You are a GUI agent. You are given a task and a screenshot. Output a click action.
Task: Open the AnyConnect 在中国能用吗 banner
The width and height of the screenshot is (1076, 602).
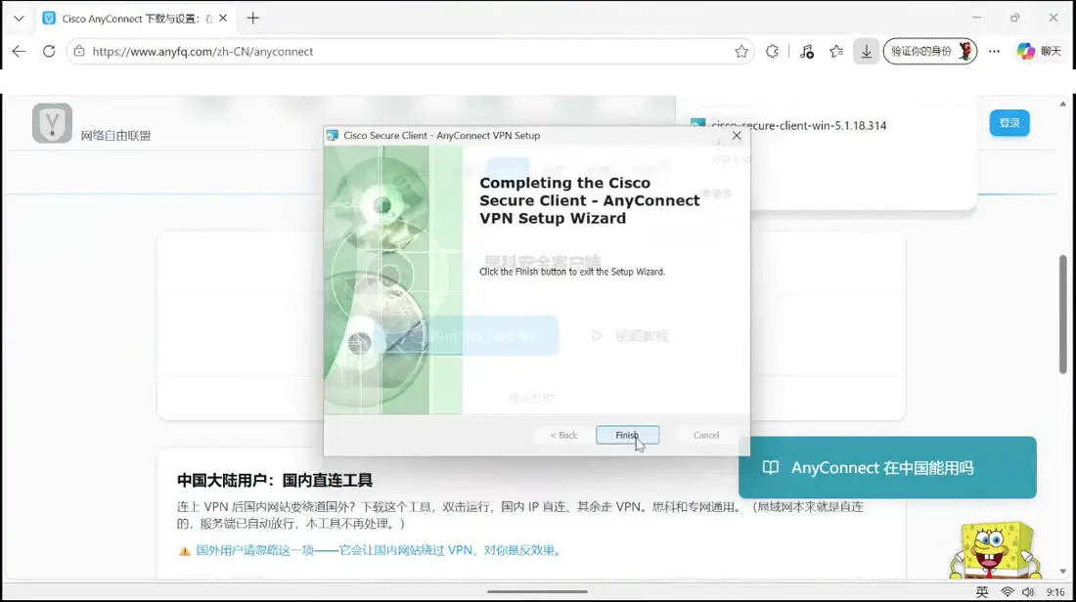pos(887,467)
